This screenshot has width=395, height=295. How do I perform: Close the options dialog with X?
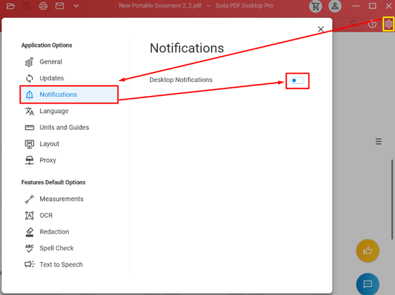tap(321, 29)
